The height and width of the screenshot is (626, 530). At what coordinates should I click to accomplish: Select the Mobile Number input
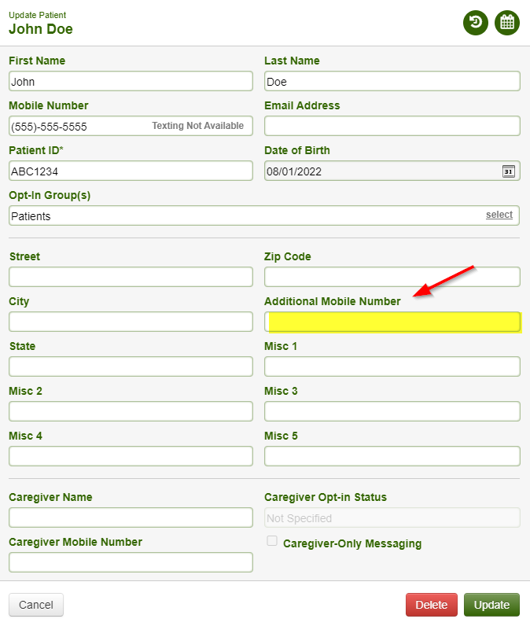[79, 126]
